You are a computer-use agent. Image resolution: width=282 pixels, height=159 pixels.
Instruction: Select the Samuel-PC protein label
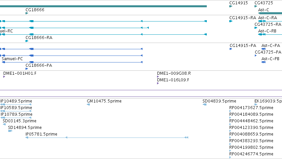click(12, 59)
